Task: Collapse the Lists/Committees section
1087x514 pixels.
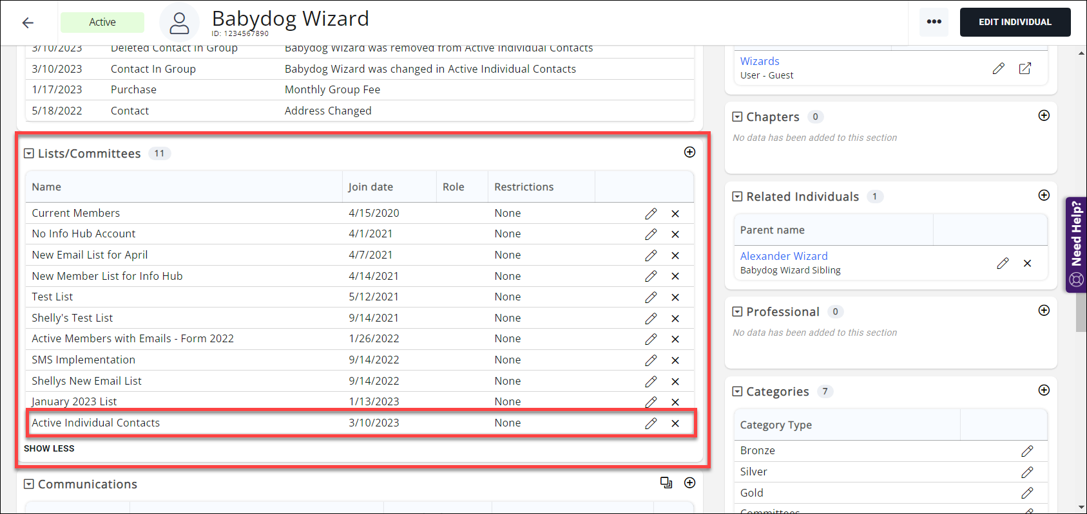Action: coord(29,154)
